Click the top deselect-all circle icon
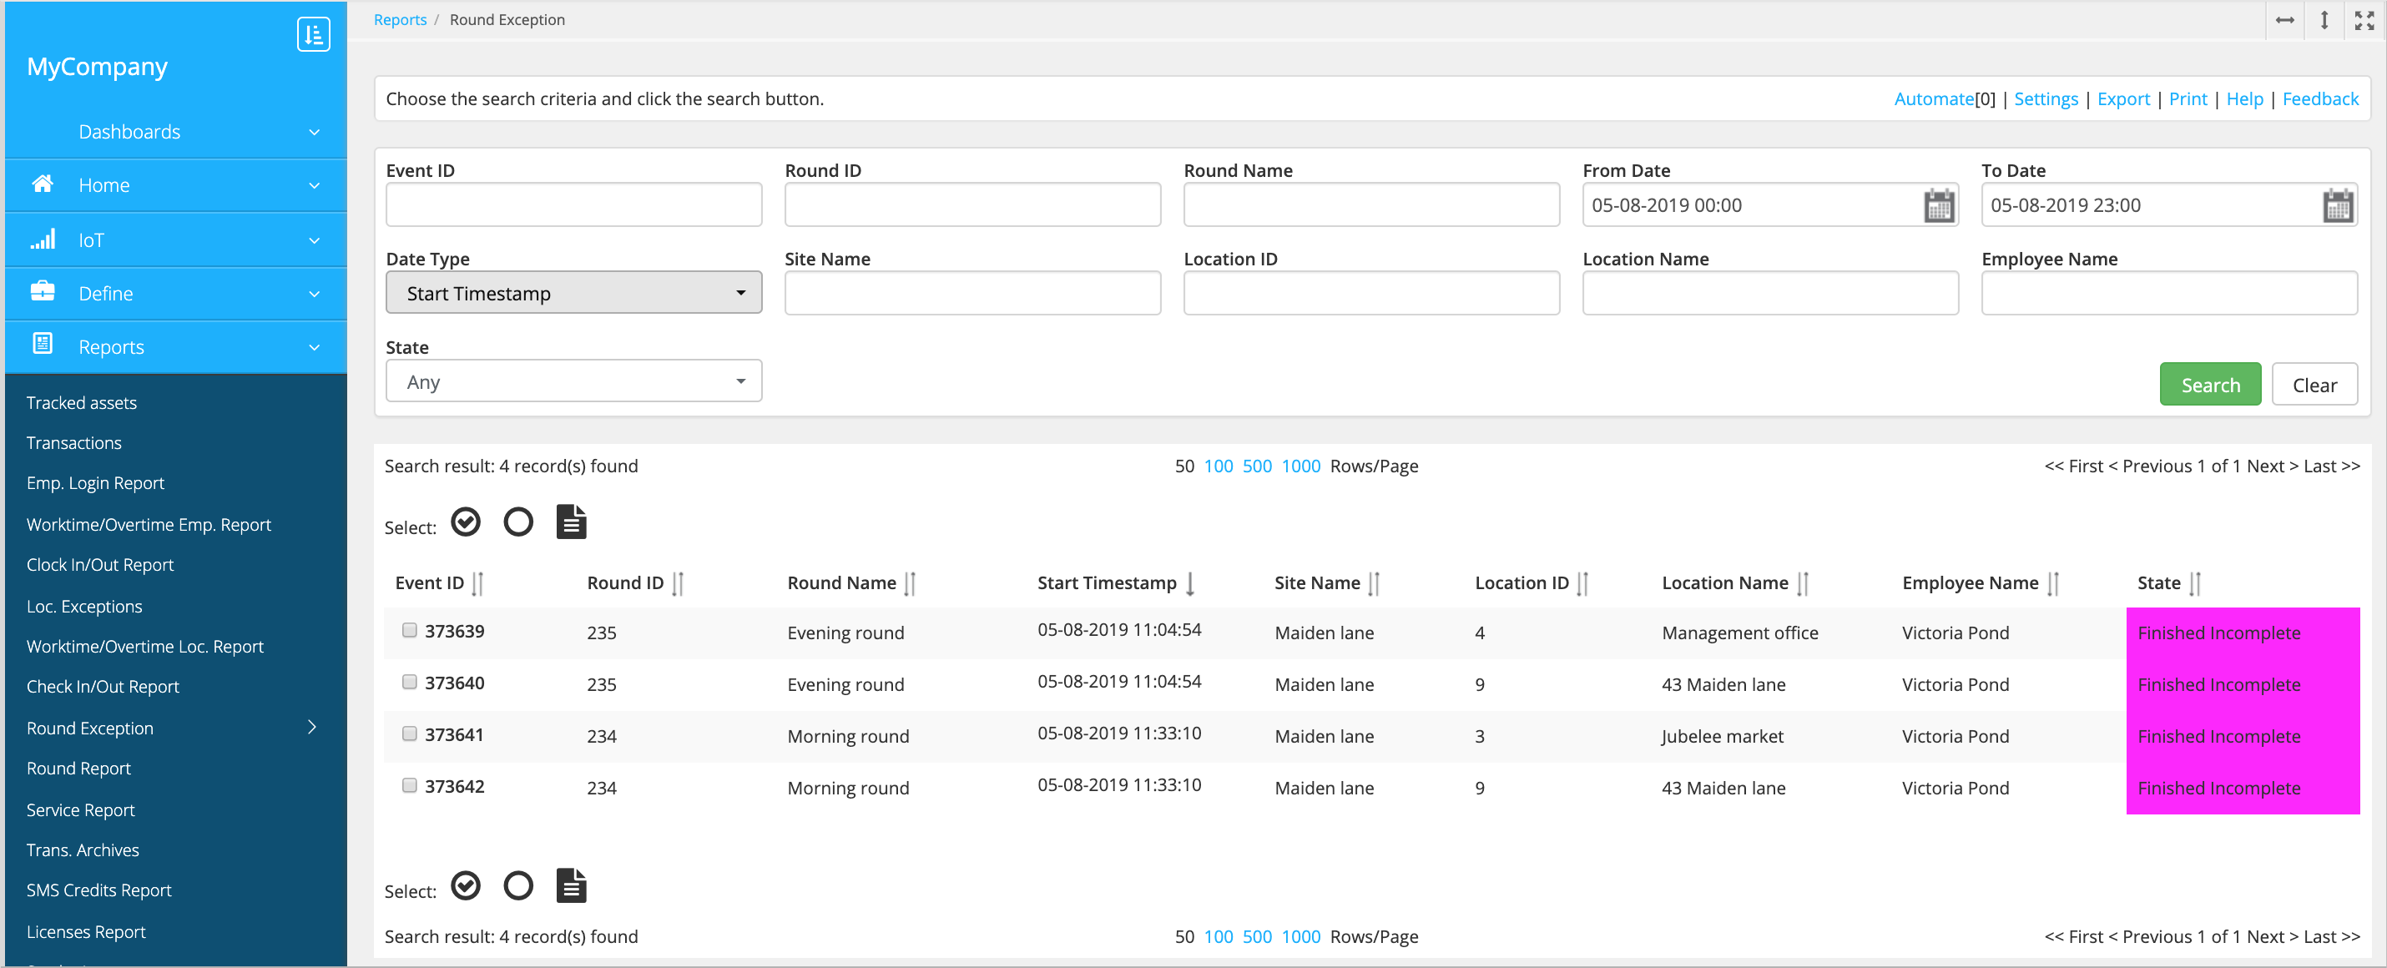Screen dimensions: 2387x968 tap(518, 522)
